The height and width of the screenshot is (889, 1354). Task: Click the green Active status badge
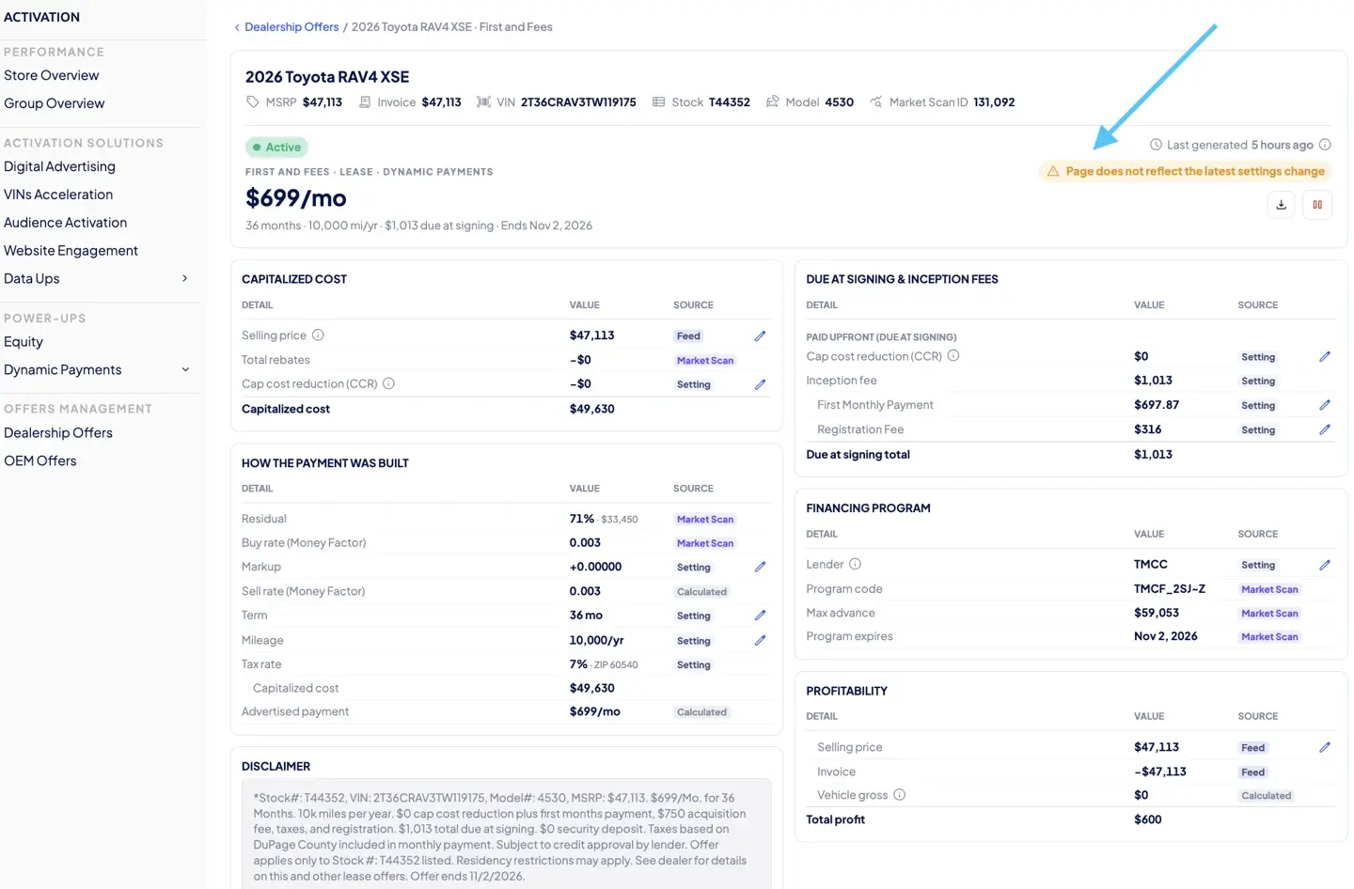point(276,148)
